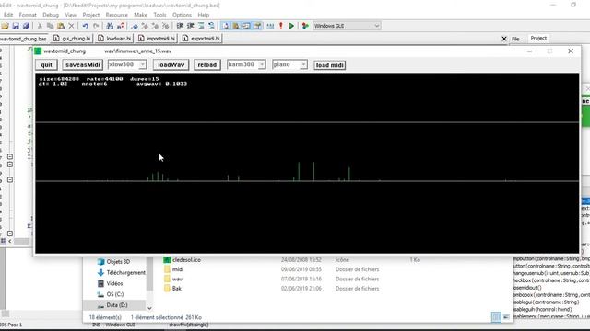The image size is (590, 331).
Task: Toggle the first highlighted view button in toolbar
Action: pos(225,26)
